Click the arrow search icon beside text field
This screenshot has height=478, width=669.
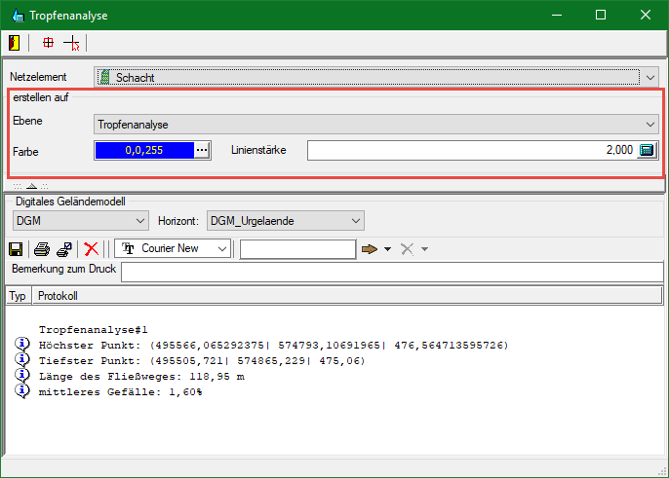[370, 249]
